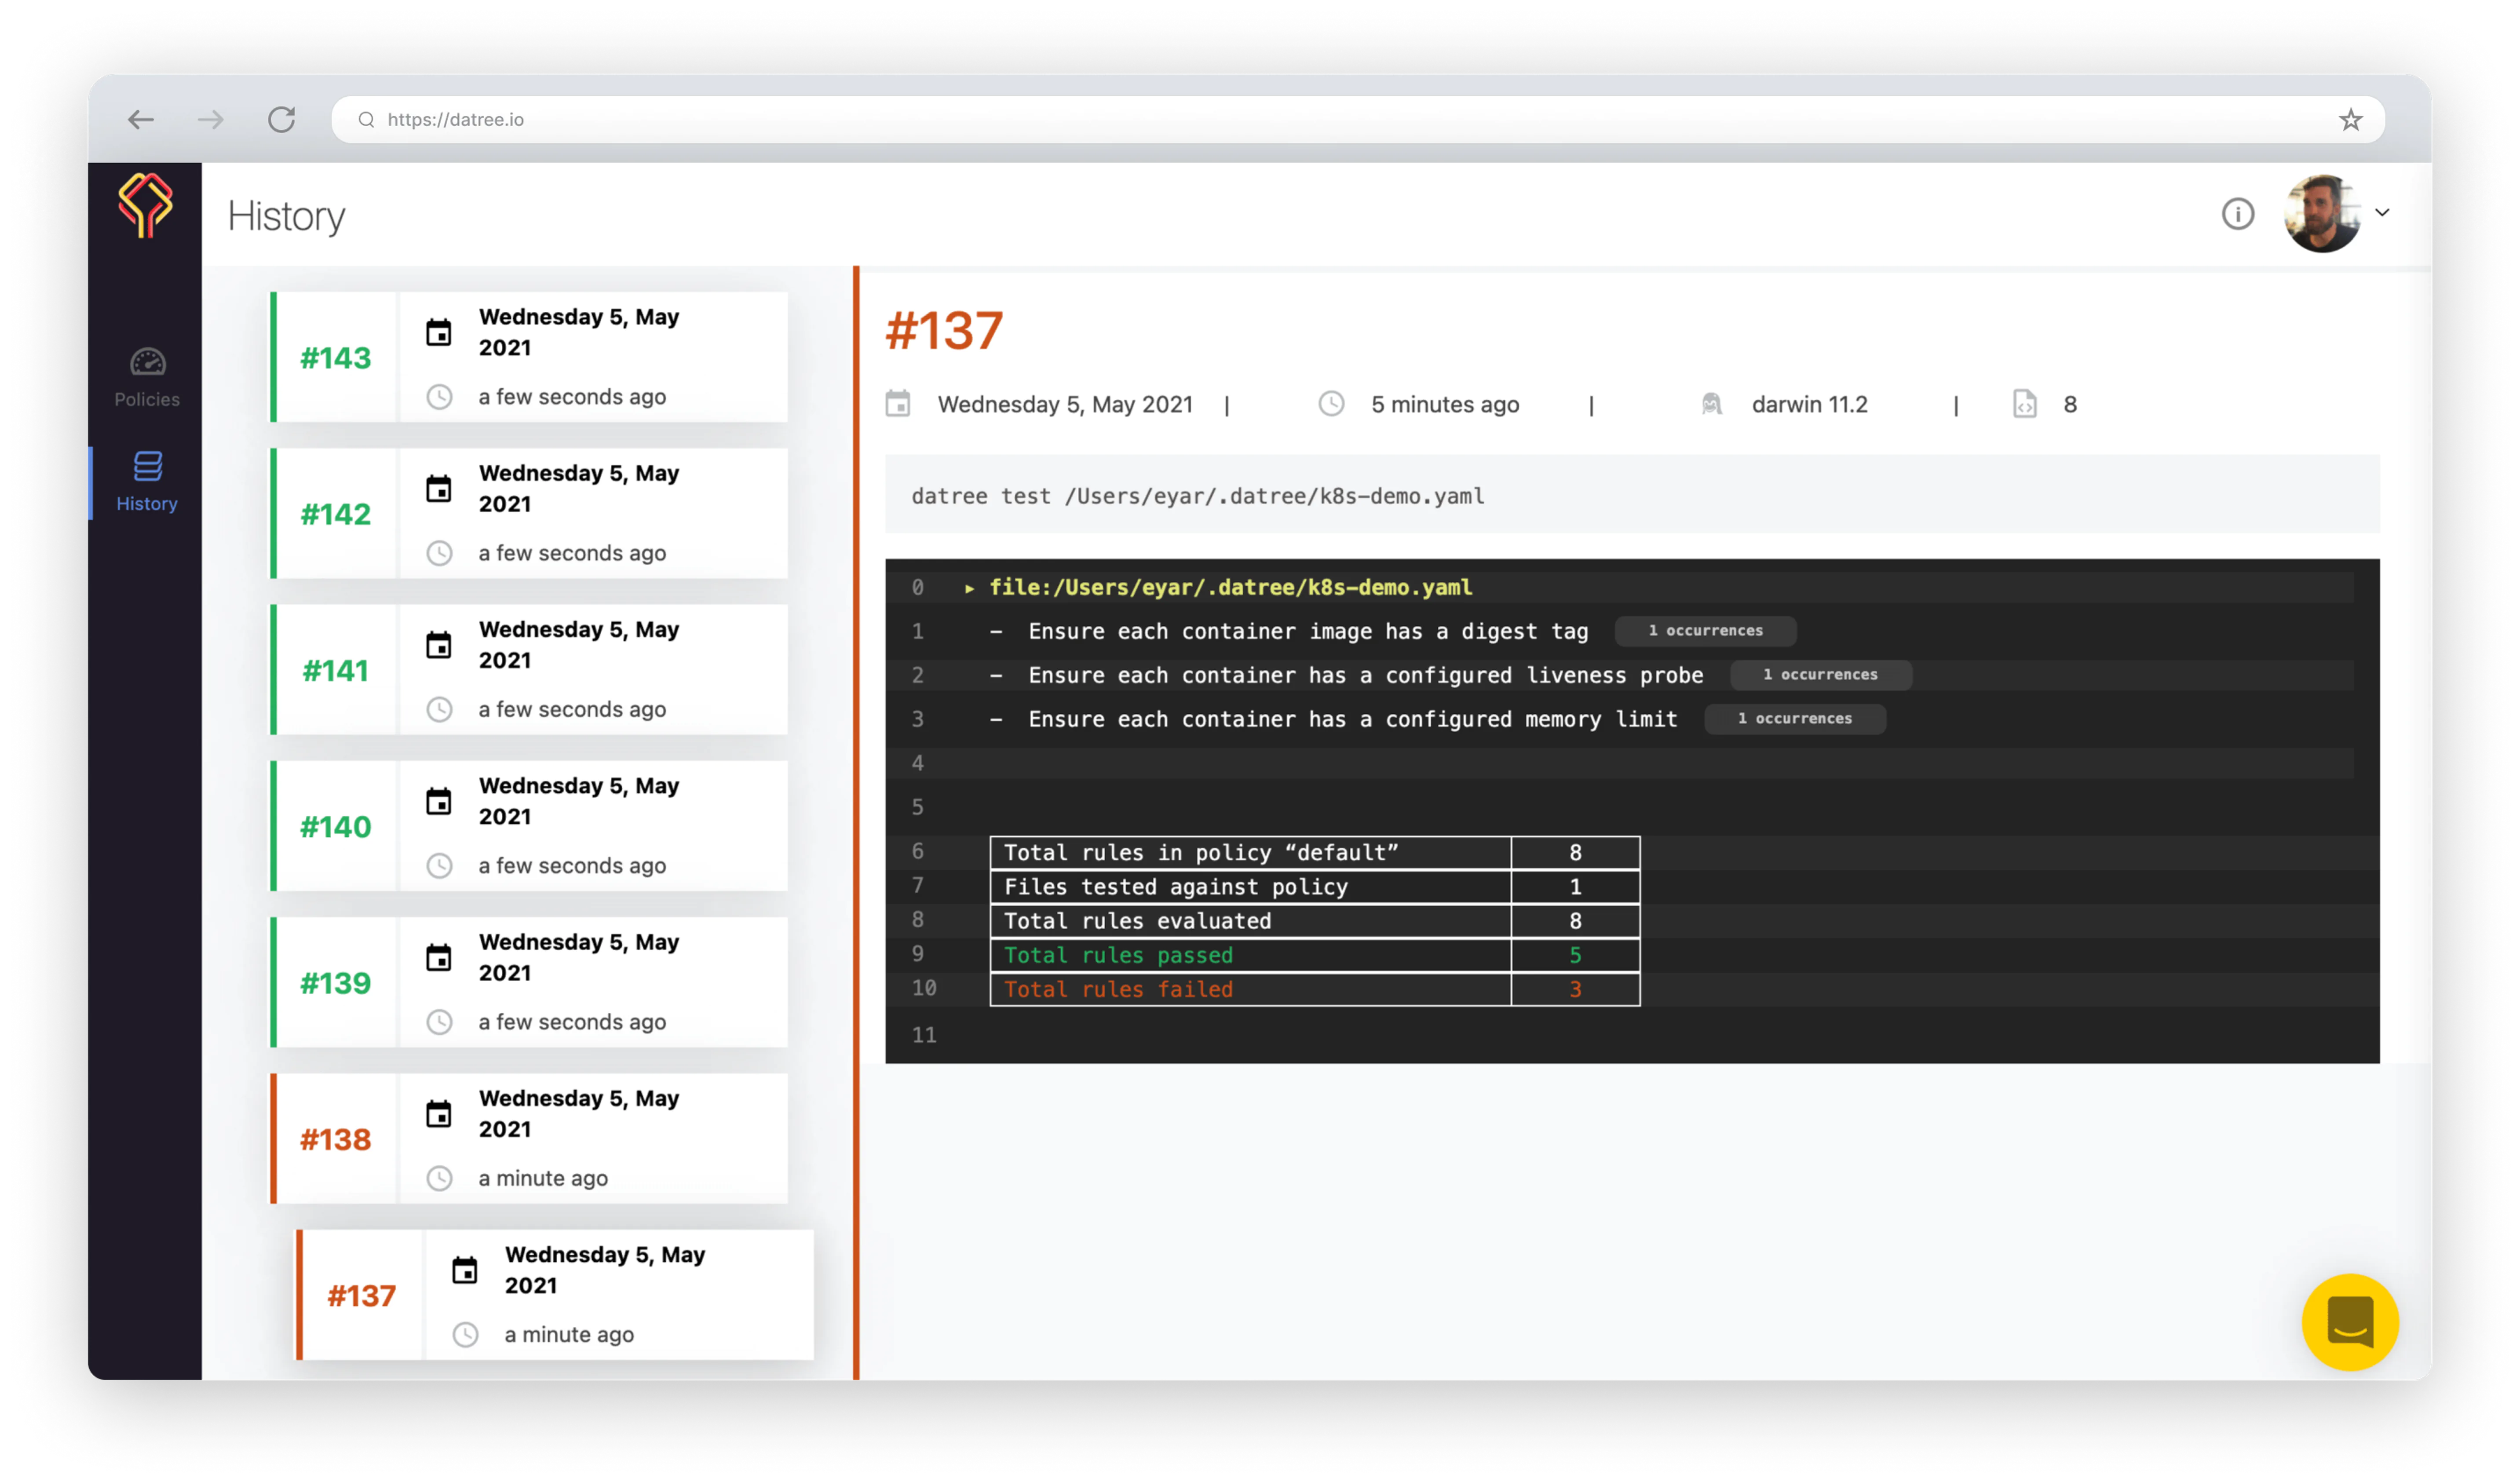Click the datree test command text
The image size is (2520, 1482).
tap(1198, 496)
